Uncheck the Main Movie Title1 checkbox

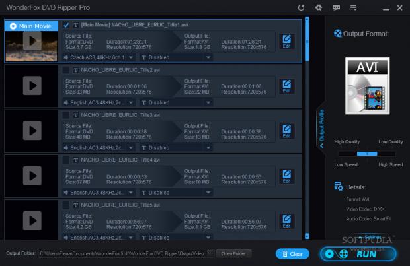pos(66,25)
